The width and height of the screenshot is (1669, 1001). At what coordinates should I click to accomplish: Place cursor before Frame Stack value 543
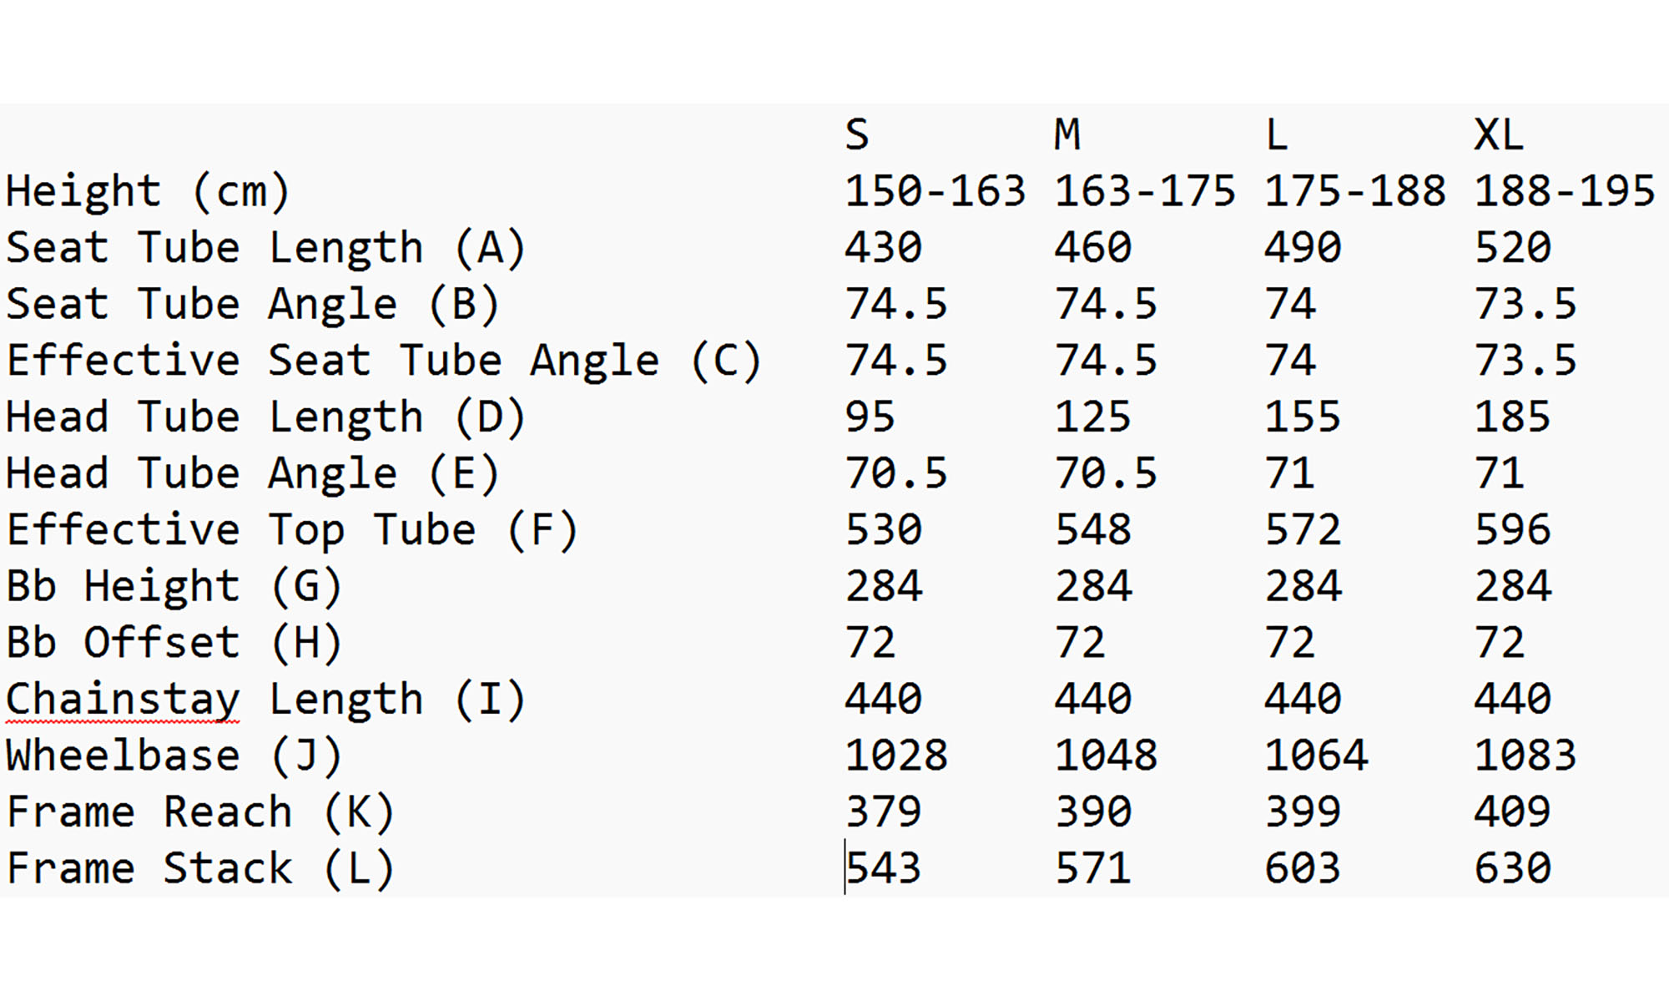point(846,868)
